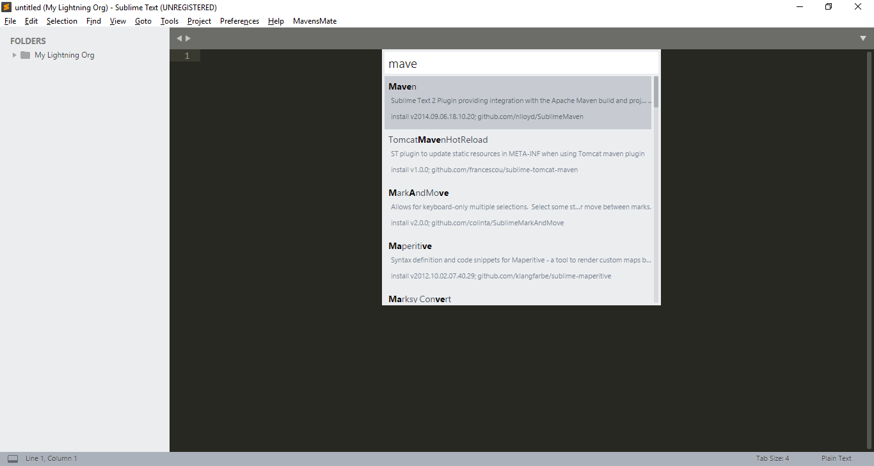Click the 'mave' search input field
The width and height of the screenshot is (874, 466).
click(x=521, y=64)
